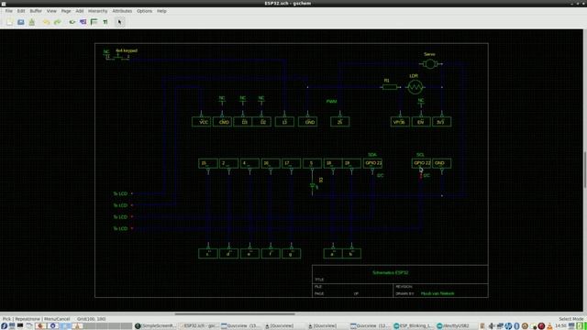This screenshot has height=330, width=587.
Task: Select the 3V3 pin box
Action: (441, 122)
